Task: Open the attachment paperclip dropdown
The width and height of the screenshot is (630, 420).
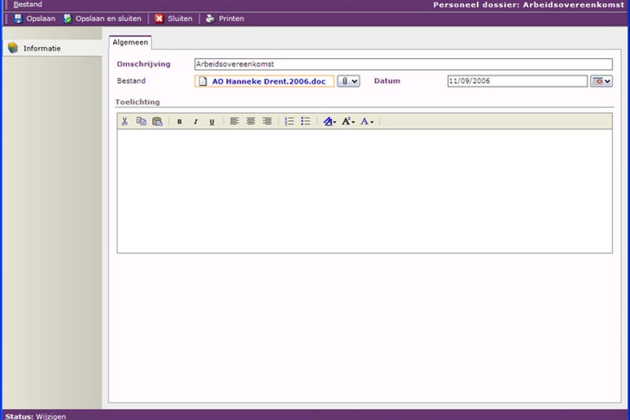Action: click(349, 81)
